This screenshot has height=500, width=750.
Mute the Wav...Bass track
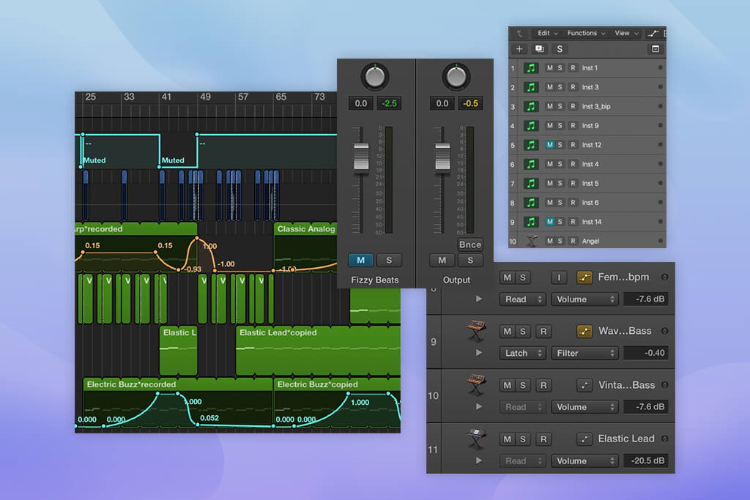507,332
